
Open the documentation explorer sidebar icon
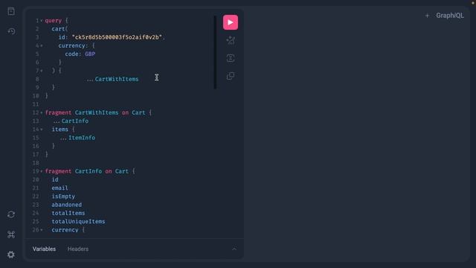(11, 12)
